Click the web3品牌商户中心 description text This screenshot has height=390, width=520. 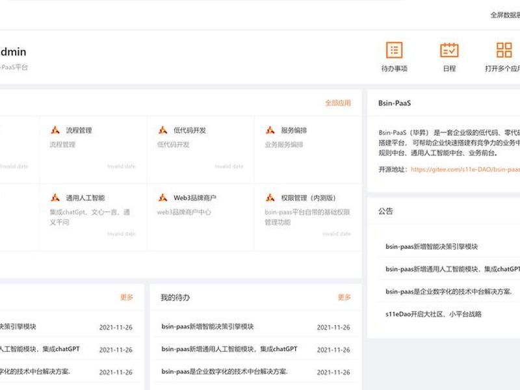[x=184, y=213]
